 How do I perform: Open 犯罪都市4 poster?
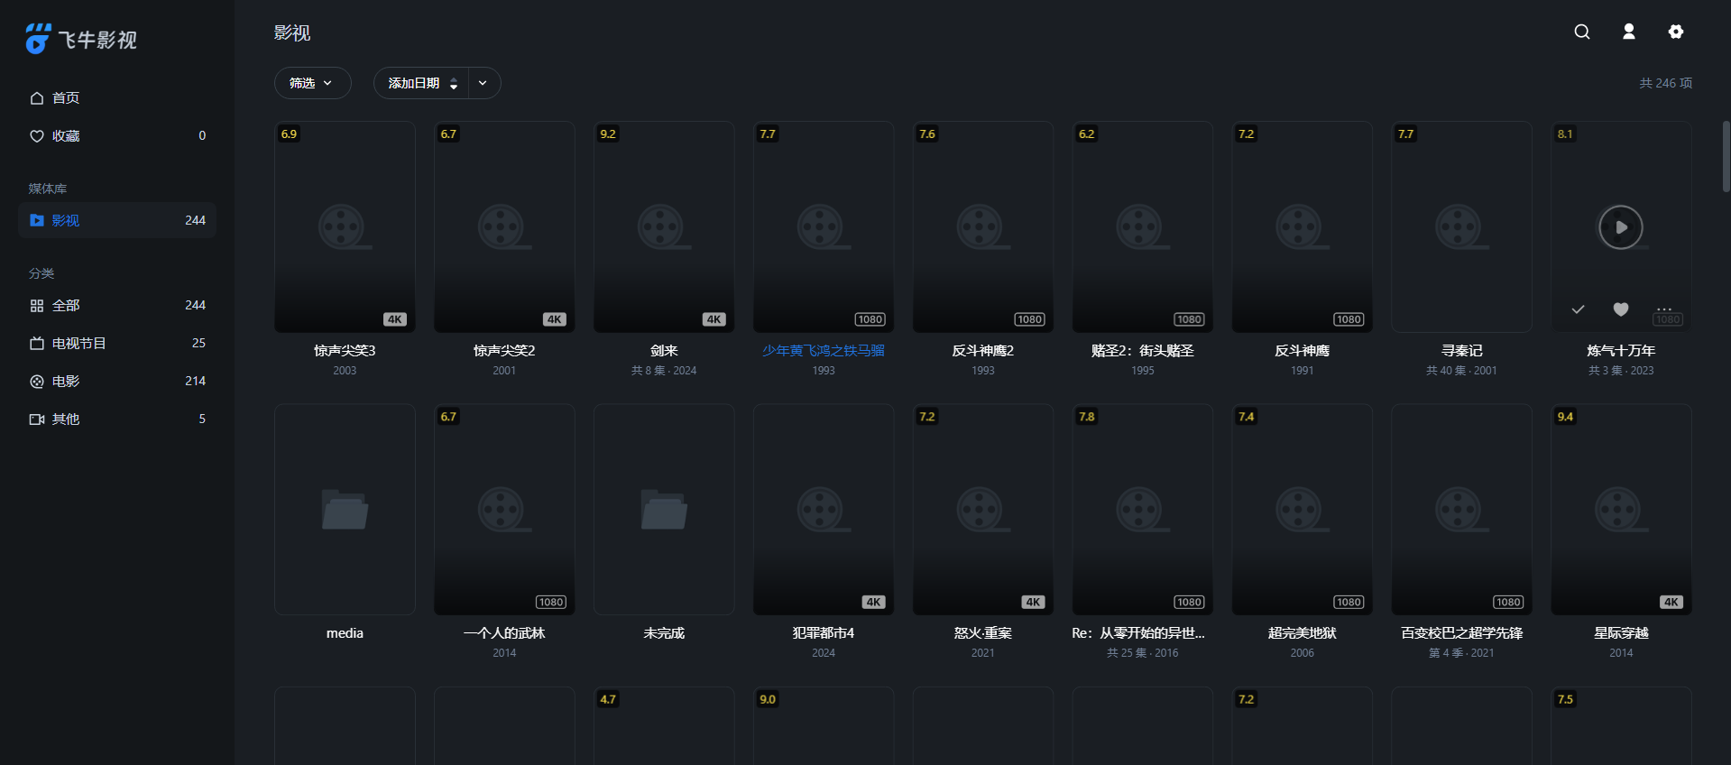(824, 510)
